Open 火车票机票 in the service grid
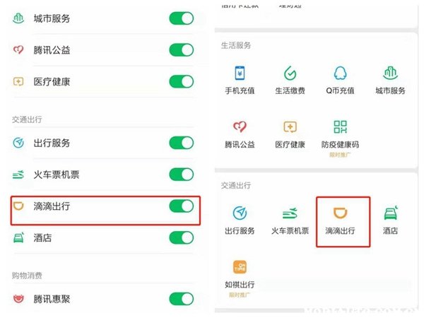This screenshot has height=318, width=424. tap(290, 213)
